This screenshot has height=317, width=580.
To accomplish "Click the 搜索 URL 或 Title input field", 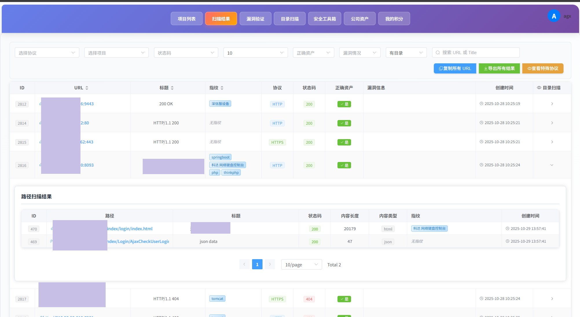I will tap(476, 53).
